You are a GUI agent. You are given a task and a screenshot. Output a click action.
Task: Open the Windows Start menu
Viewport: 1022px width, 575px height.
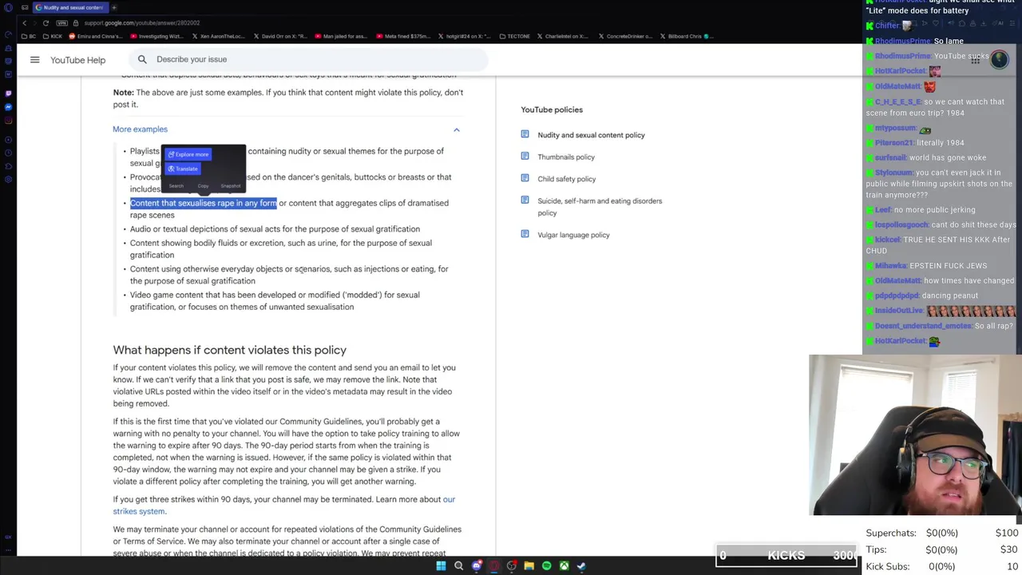point(441,566)
